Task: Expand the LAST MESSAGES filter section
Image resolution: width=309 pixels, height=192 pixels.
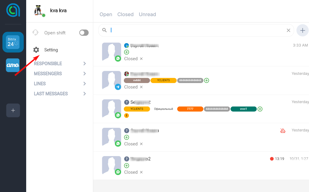Action: click(84, 94)
